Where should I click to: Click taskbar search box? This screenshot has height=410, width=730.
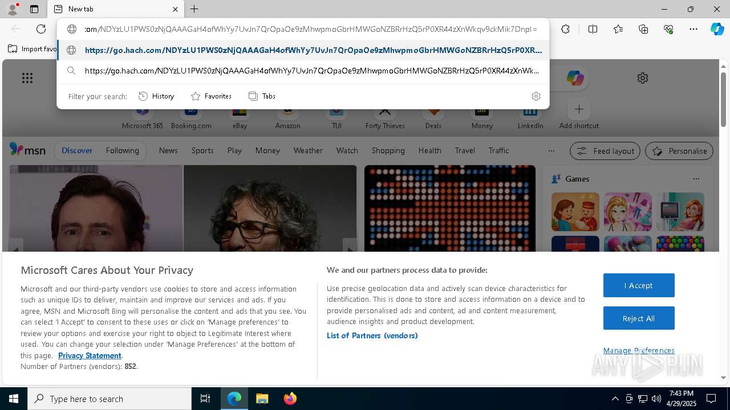coord(109,399)
